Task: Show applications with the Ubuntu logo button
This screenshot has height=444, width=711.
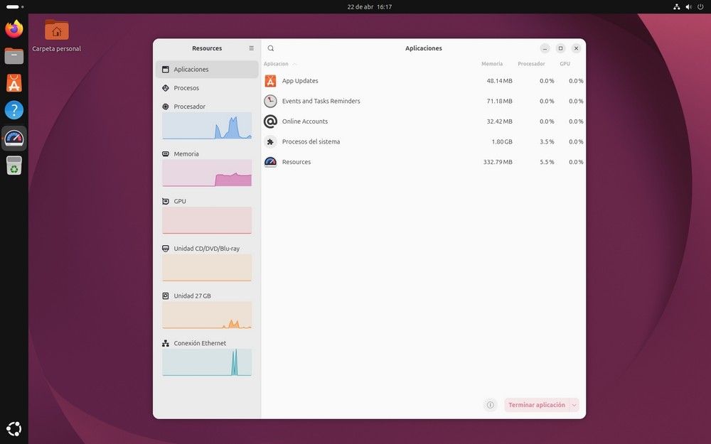Action: (x=14, y=428)
